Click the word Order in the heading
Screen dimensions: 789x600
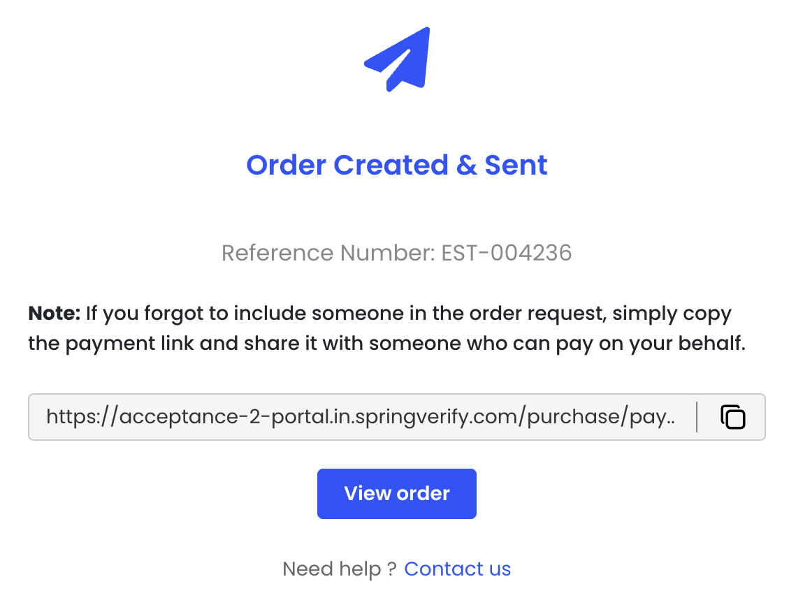[287, 165]
